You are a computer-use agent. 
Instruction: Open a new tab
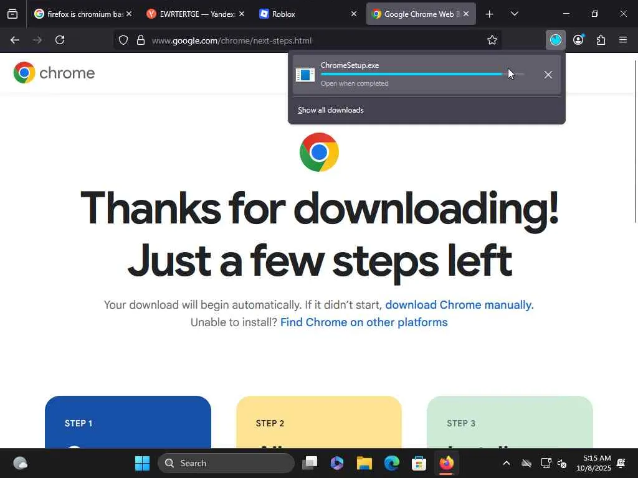(490, 14)
